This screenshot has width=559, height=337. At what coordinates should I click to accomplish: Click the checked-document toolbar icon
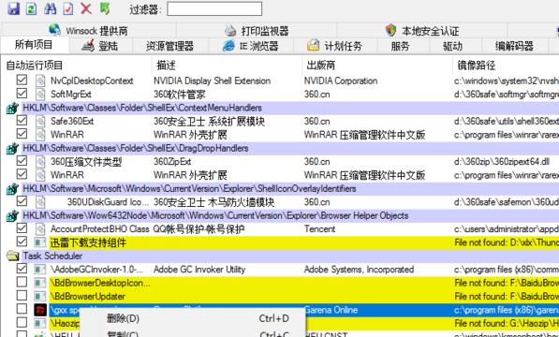coord(67,8)
